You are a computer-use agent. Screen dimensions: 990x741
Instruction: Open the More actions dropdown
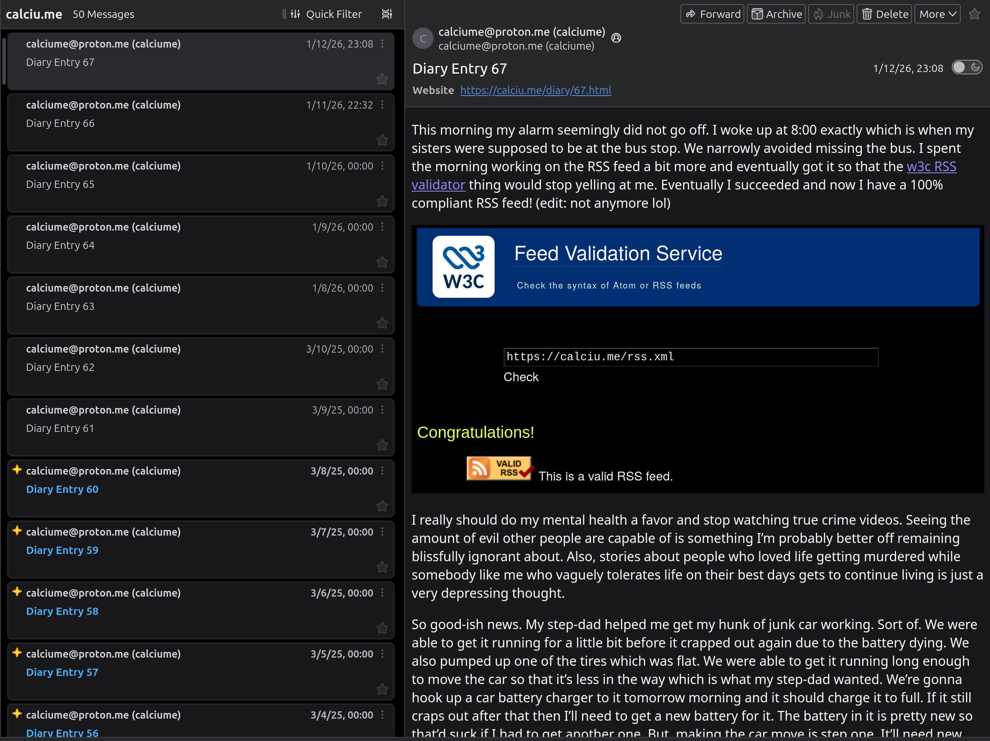pos(936,14)
